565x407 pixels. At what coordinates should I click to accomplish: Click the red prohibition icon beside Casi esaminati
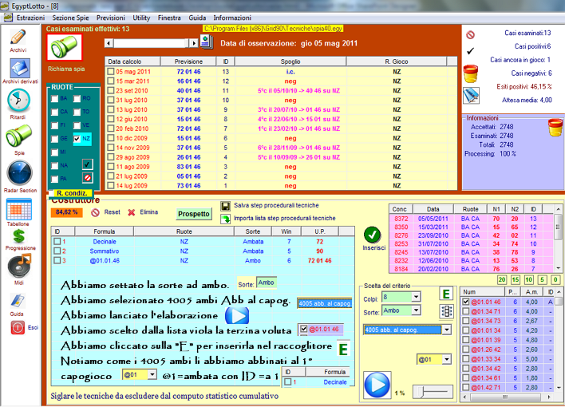pyautogui.click(x=470, y=34)
